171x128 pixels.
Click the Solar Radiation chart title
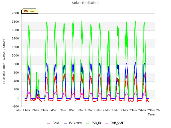click(x=85, y=3)
